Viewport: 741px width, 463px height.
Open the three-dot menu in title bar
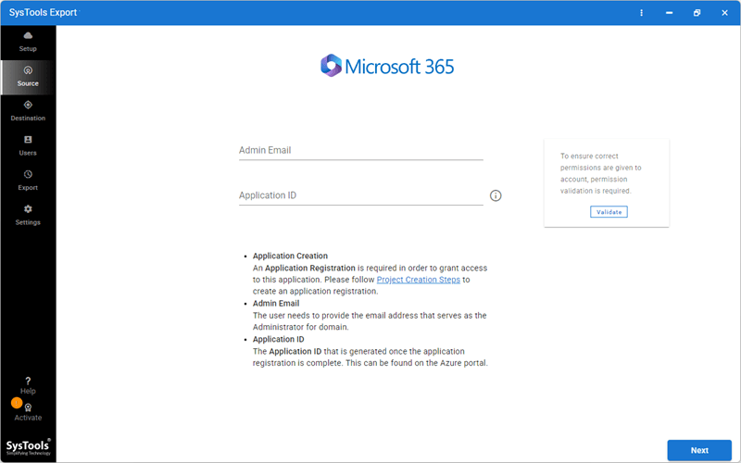[641, 13]
